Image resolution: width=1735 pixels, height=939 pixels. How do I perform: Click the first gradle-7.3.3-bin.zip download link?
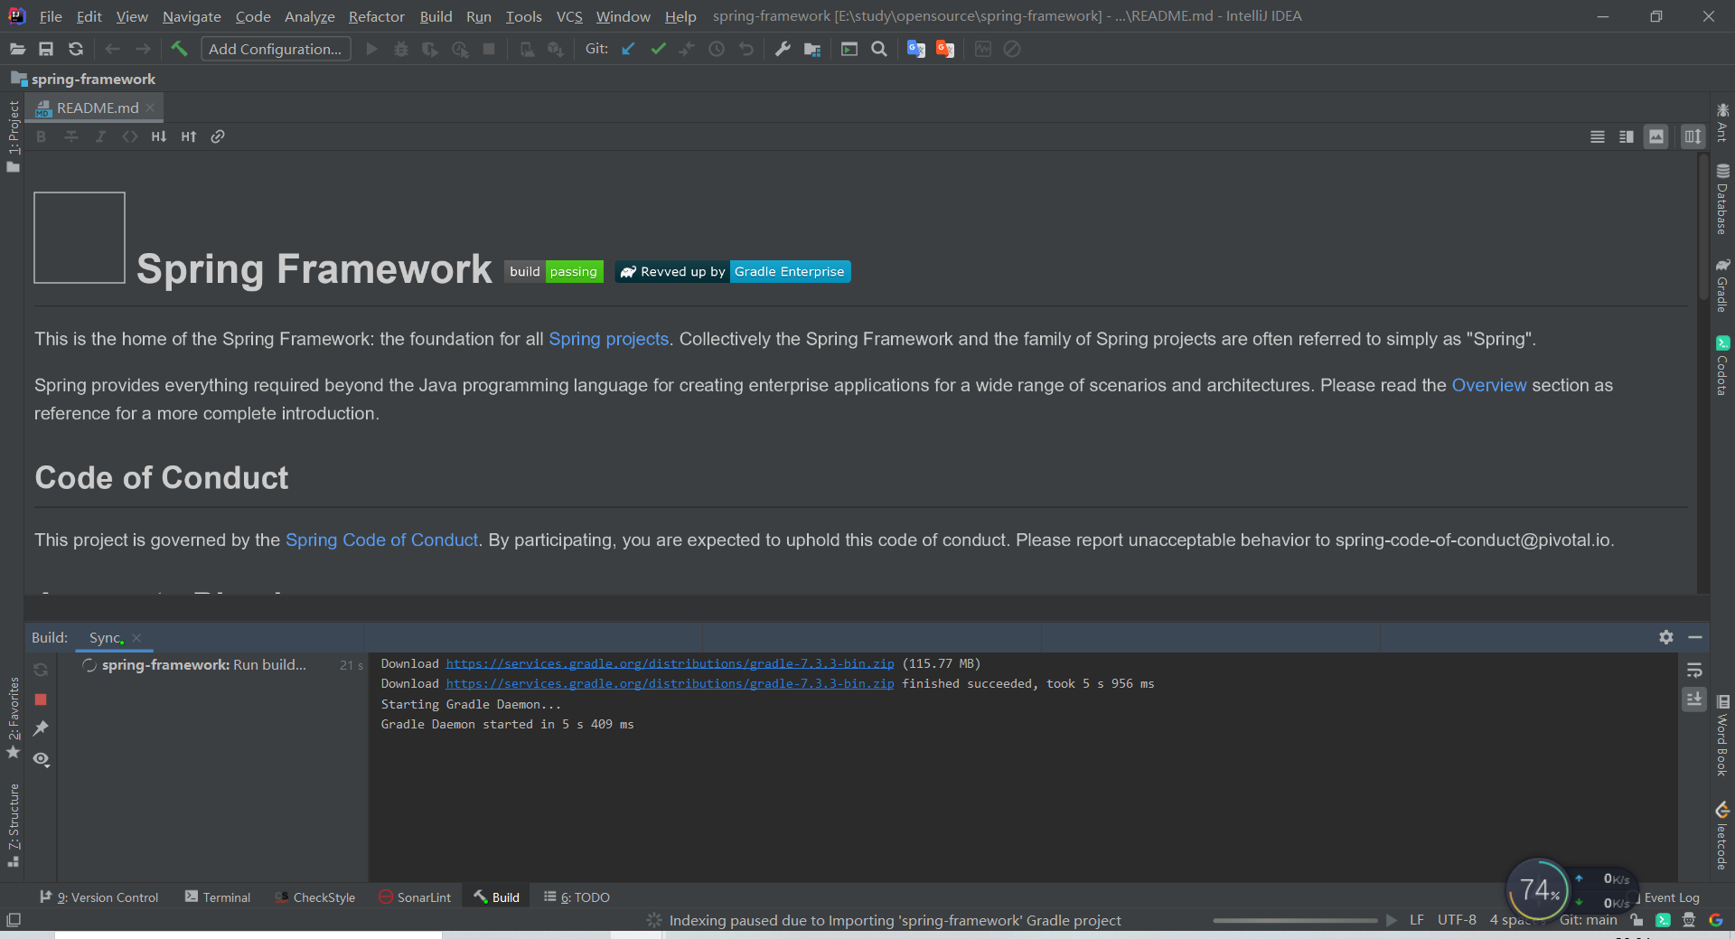(670, 663)
